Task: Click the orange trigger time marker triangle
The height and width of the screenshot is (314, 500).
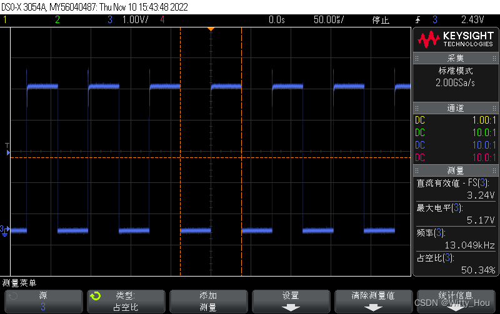Action: pyautogui.click(x=211, y=29)
